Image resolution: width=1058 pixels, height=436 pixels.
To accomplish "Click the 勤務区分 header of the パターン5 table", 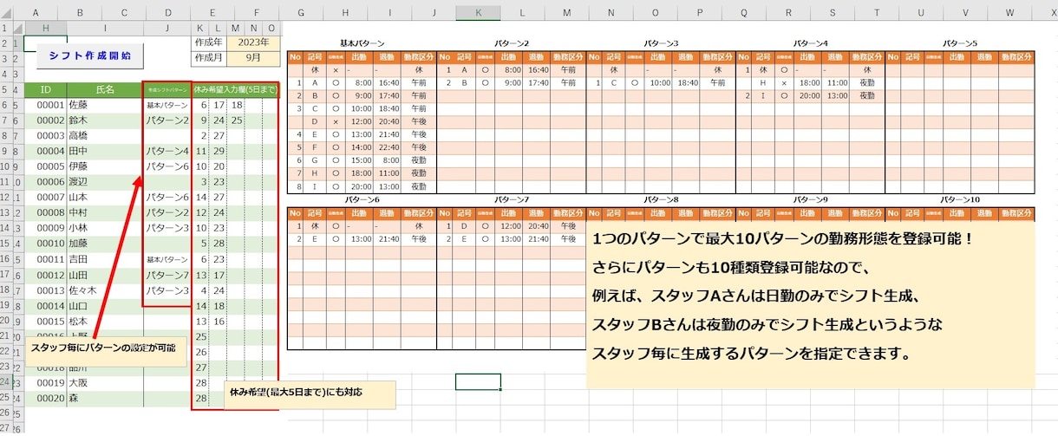I will click(x=1016, y=56).
